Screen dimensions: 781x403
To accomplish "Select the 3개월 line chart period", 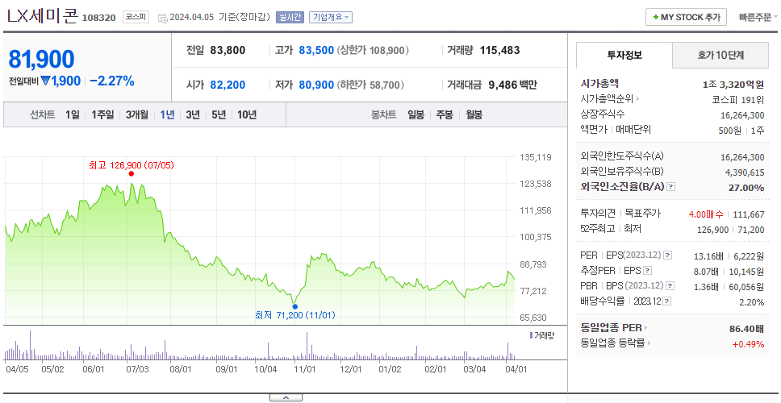I will pos(137,115).
